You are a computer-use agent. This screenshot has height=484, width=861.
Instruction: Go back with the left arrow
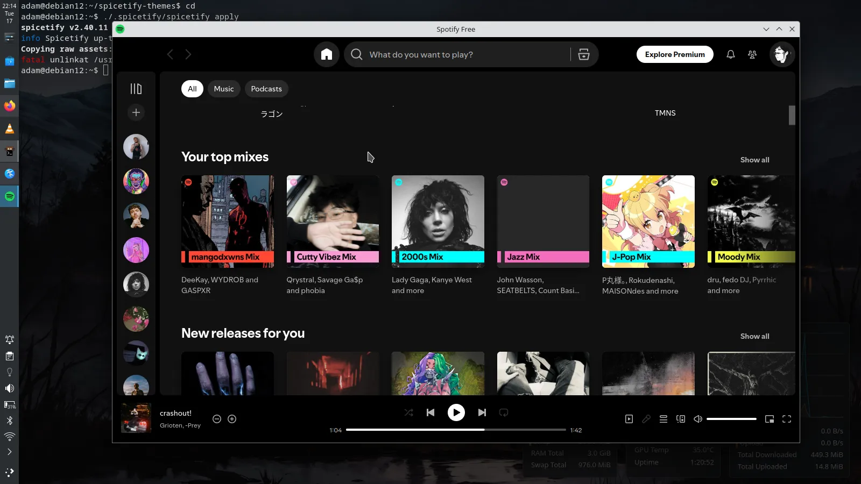pos(170,54)
